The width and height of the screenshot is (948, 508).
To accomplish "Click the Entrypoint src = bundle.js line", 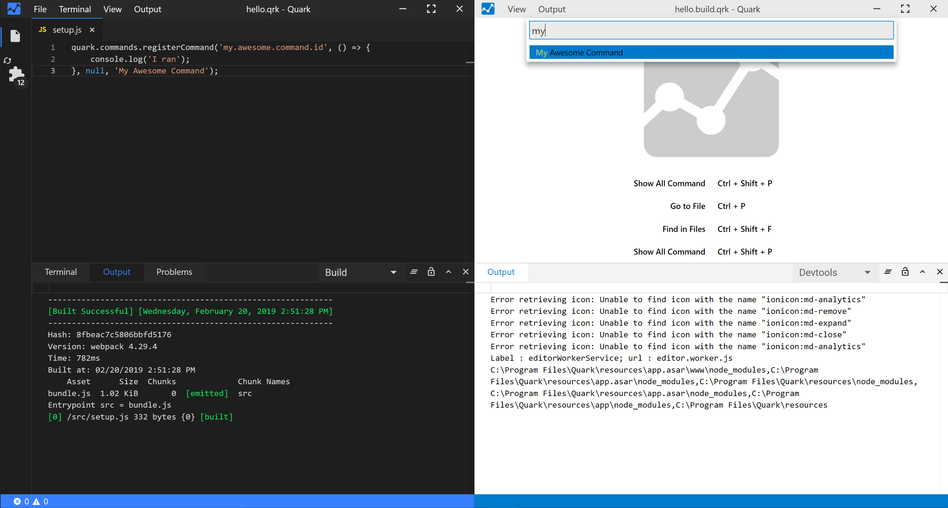I will pos(109,405).
